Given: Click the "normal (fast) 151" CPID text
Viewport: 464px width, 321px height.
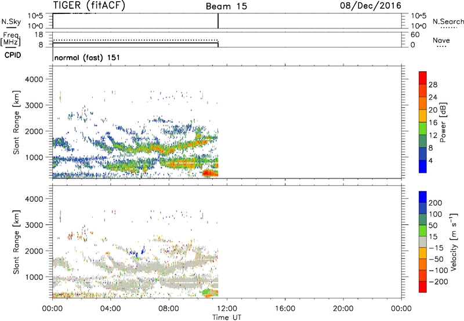Looking at the screenshot, I should (88, 57).
